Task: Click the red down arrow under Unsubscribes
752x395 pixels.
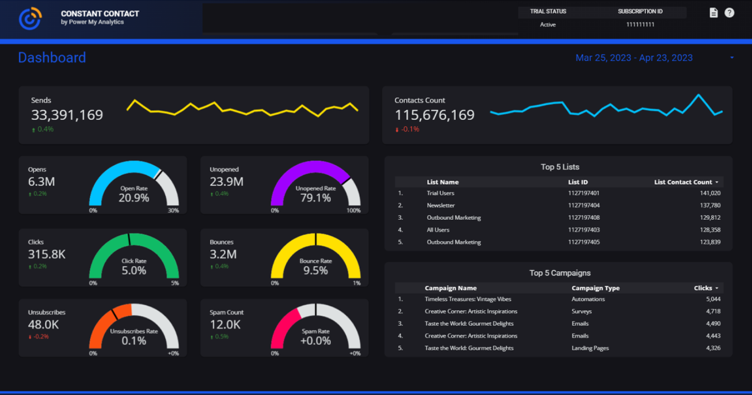Action: coord(30,337)
